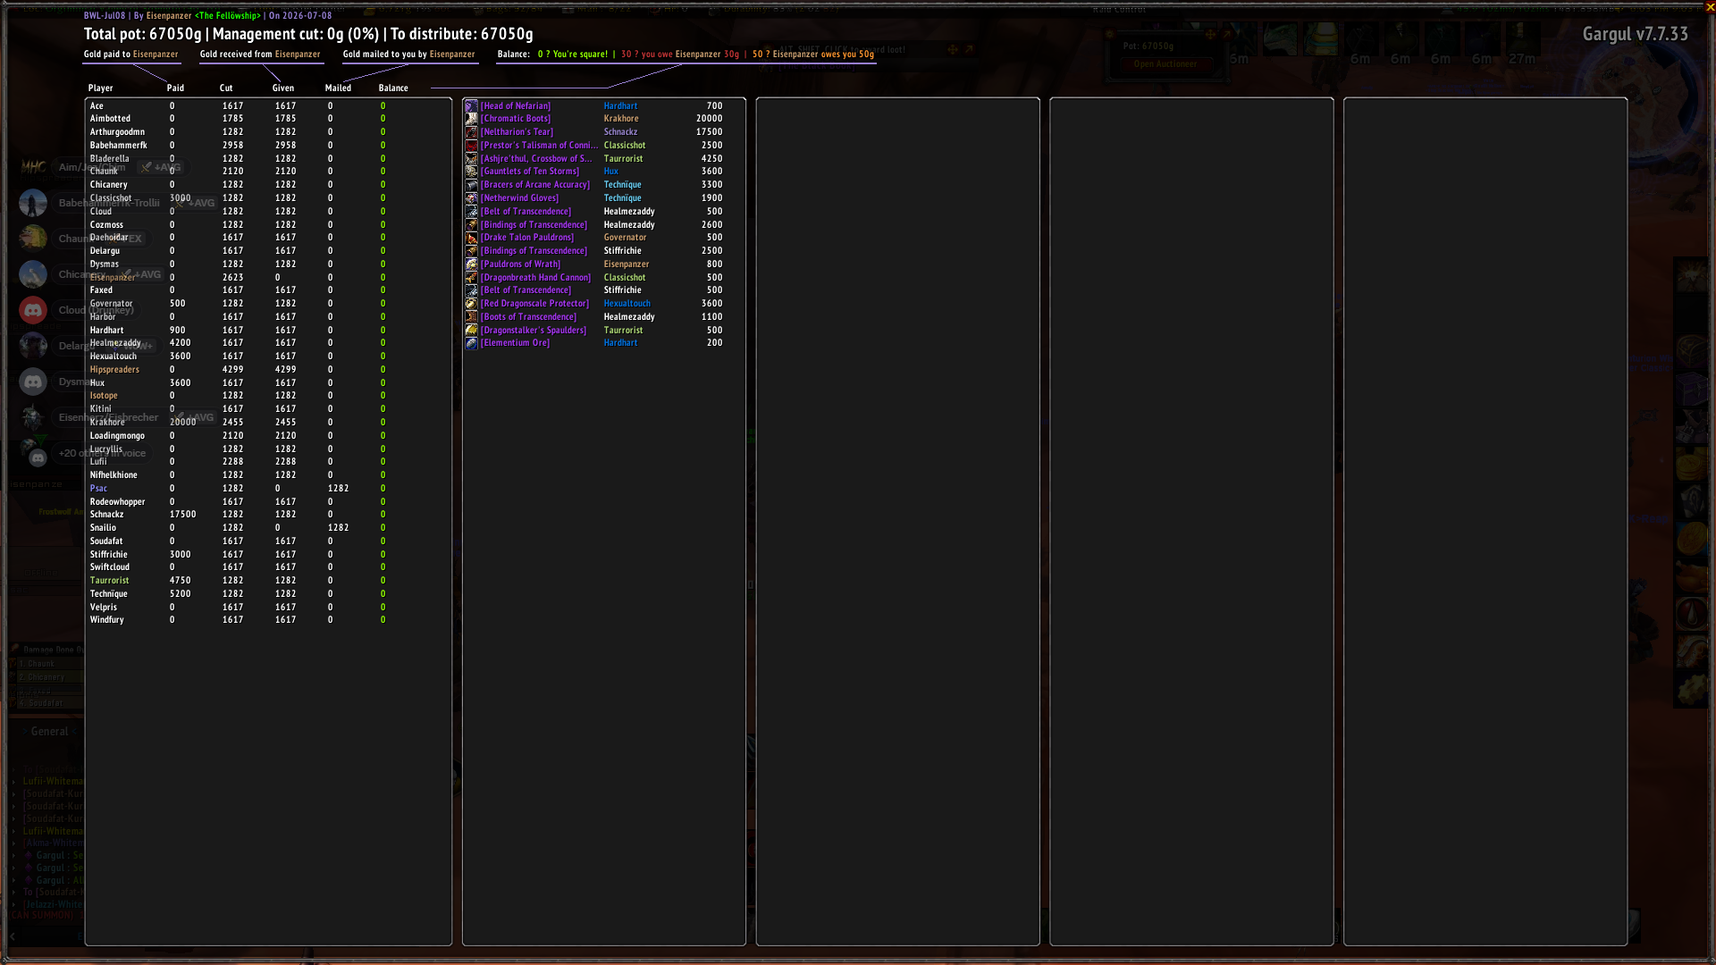Select the Drake Talon Pauldrons icon
The width and height of the screenshot is (1716, 965).
pos(471,238)
